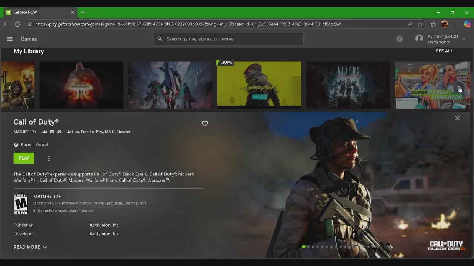The height and width of the screenshot is (266, 474).
Task: Expand the account dropdown arrow
Action: click(x=464, y=39)
